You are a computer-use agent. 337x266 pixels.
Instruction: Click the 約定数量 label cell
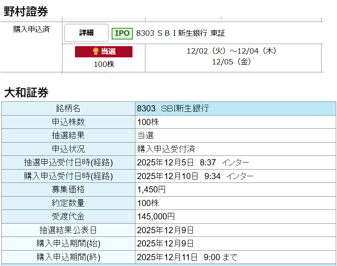click(68, 203)
